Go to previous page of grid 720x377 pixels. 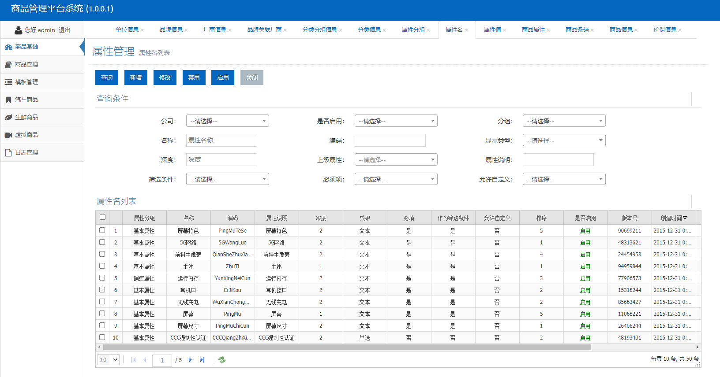[x=145, y=360]
